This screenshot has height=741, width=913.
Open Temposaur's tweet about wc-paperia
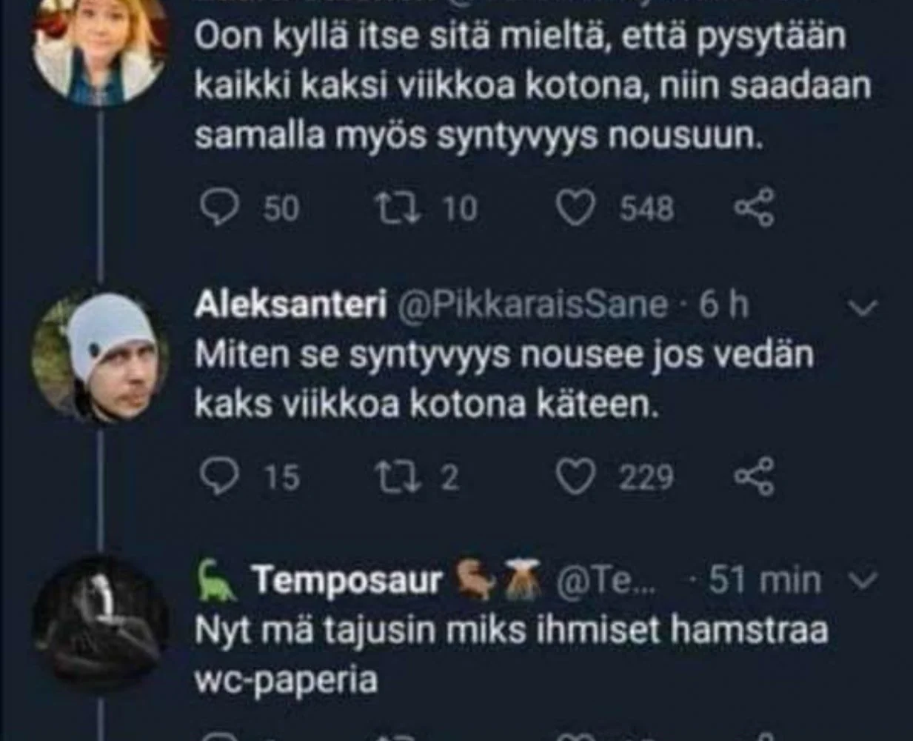tap(511, 655)
